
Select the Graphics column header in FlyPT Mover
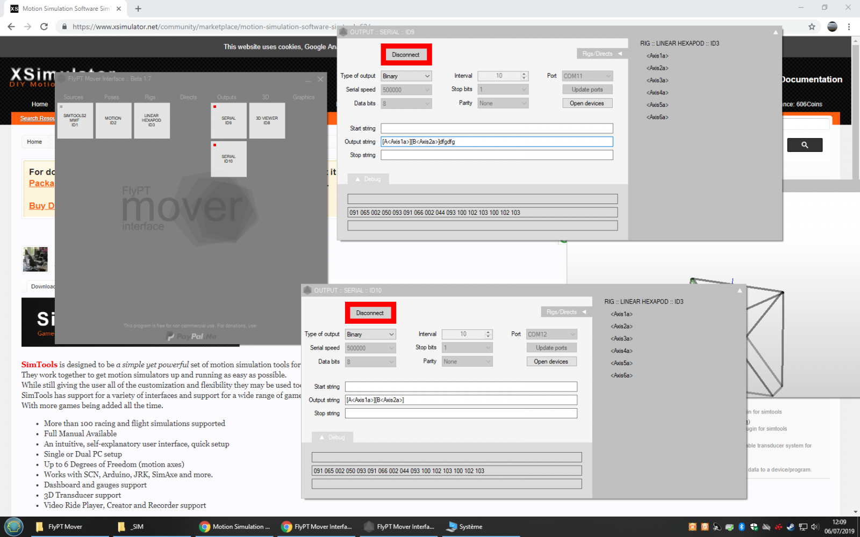(304, 97)
